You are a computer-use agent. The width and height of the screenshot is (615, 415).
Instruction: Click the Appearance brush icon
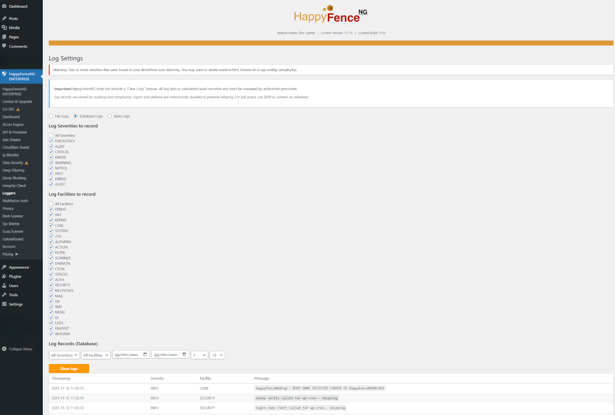click(4, 267)
